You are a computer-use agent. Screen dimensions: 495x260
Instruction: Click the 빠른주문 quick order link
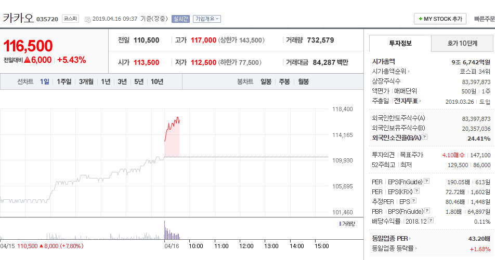(484, 19)
